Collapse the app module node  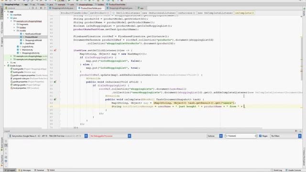[x=5, y=11]
